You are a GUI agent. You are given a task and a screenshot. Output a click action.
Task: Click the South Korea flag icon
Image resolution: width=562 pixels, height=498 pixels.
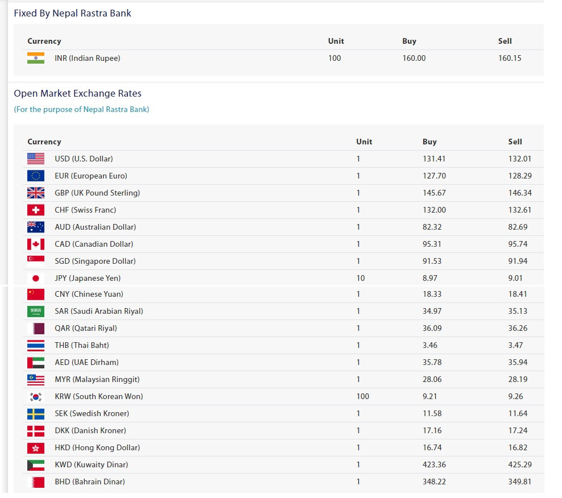pos(36,397)
